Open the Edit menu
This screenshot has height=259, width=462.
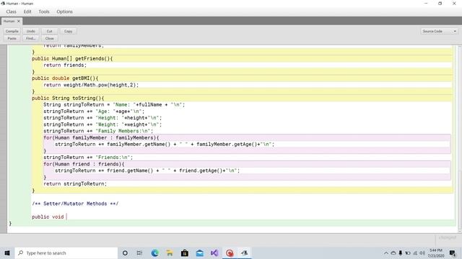point(27,12)
